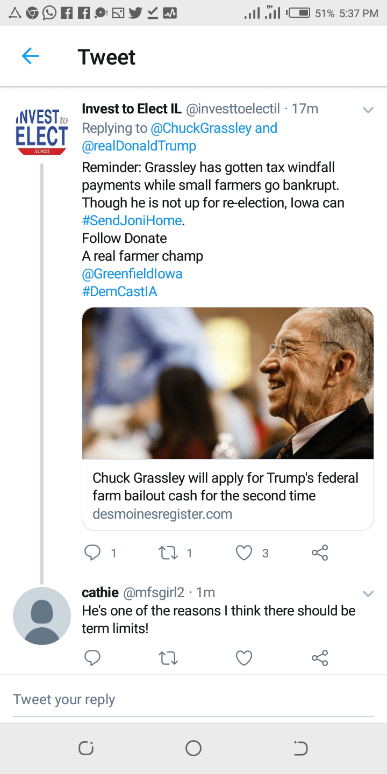Share cathie's tweet

(x=320, y=657)
